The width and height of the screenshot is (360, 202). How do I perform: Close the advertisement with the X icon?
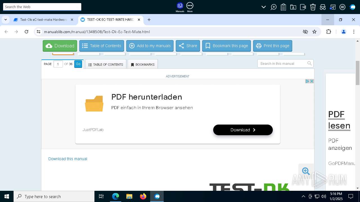point(312,81)
